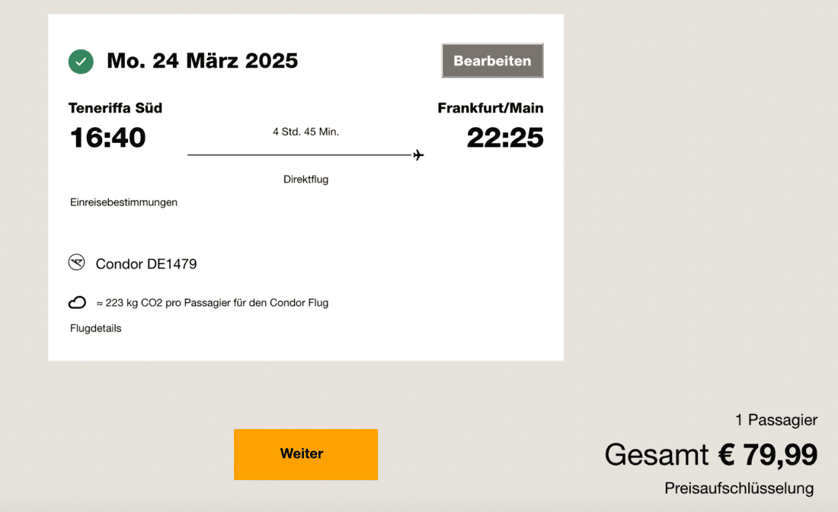
Task: Open the Einreisebestimmungen link
Action: pos(123,202)
